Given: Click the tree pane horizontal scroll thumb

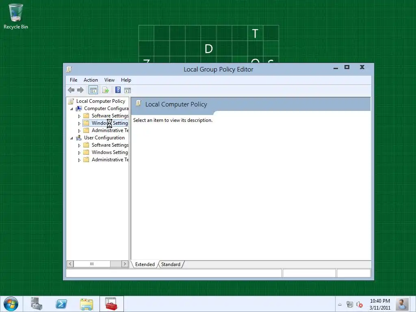Looking at the screenshot, I should click(x=92, y=264).
